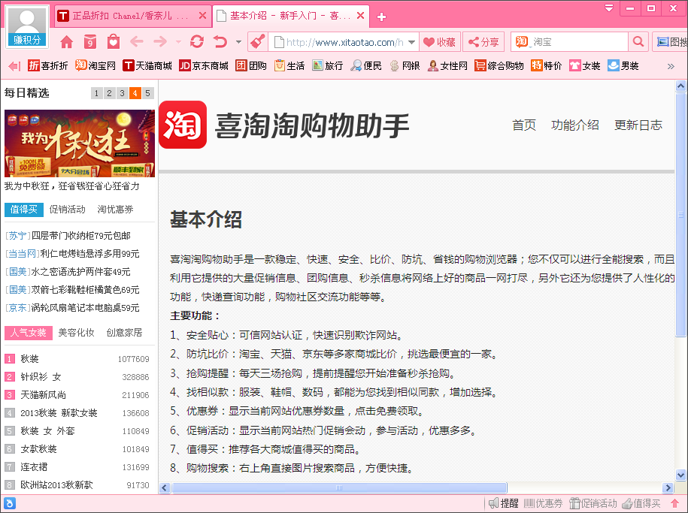Viewport: 688px width, 513px height.
Task: Close the 基本介绍 tab
Action: coord(361,16)
